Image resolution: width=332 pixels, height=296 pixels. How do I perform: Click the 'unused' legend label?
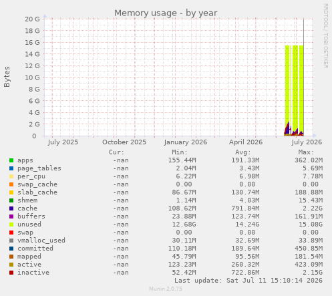pyautogui.click(x=29, y=225)
